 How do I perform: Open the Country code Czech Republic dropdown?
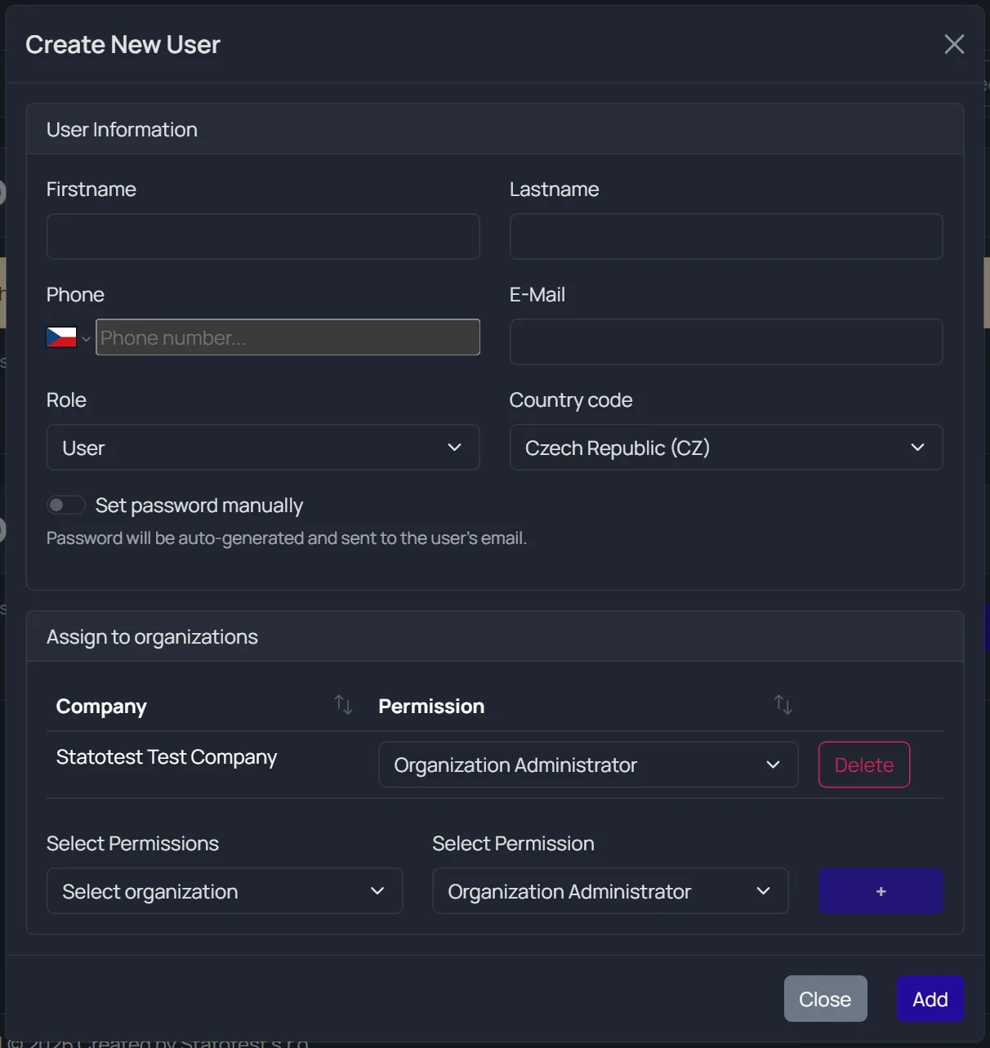(726, 448)
